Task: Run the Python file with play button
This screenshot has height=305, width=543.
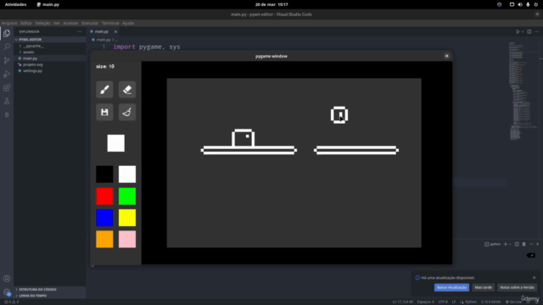Action: click(518, 31)
